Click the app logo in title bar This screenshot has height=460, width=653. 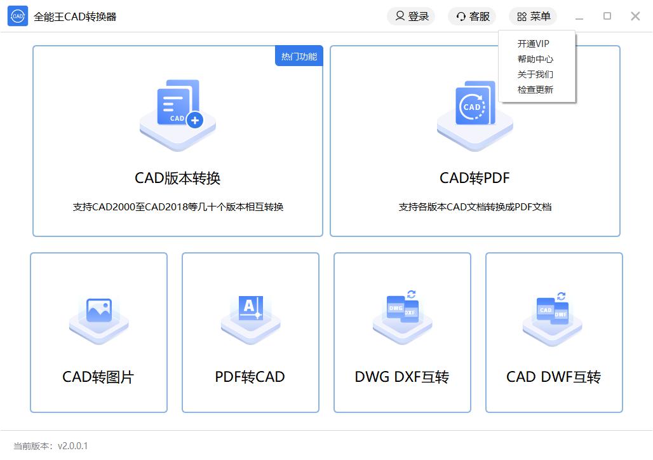click(x=17, y=17)
